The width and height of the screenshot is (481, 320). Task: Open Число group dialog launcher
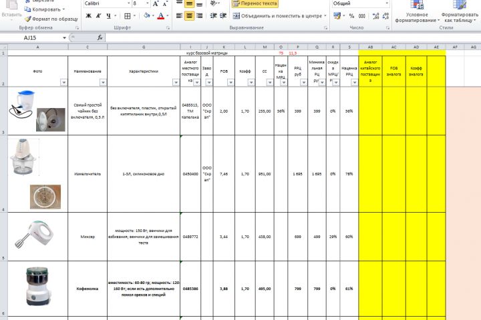pos(387,28)
